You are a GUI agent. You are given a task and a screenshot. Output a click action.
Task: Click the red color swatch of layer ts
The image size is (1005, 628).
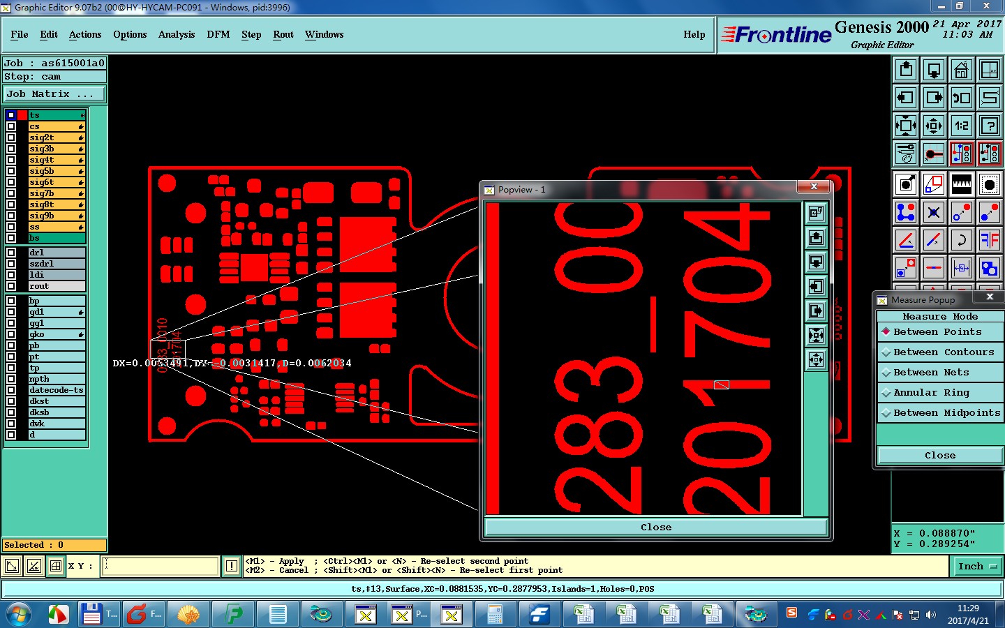(22, 115)
